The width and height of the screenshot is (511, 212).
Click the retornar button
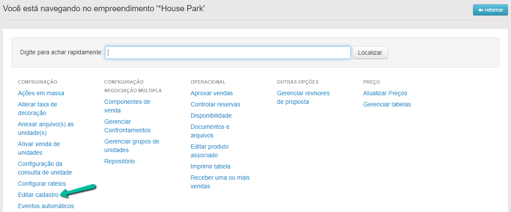point(490,10)
